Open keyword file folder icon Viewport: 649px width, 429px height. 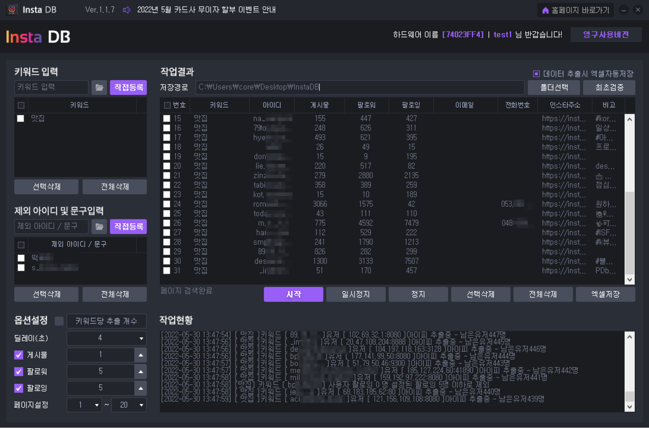coord(99,88)
